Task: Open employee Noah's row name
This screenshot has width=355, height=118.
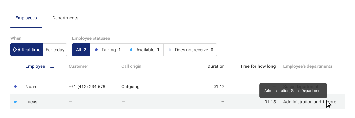Action: point(31,87)
